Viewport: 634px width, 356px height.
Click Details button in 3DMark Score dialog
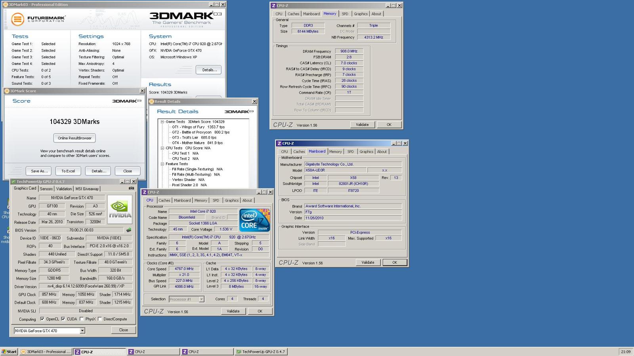pyautogui.click(x=99, y=171)
